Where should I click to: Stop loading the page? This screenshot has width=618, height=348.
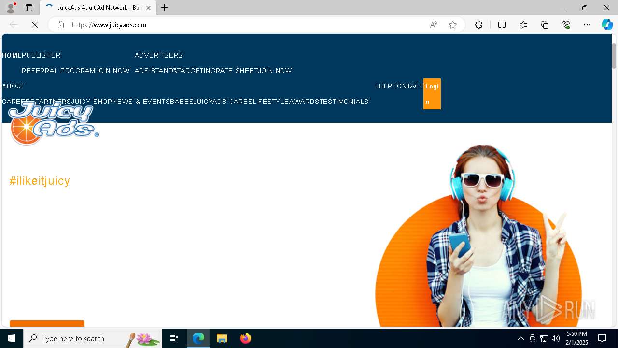click(x=35, y=25)
